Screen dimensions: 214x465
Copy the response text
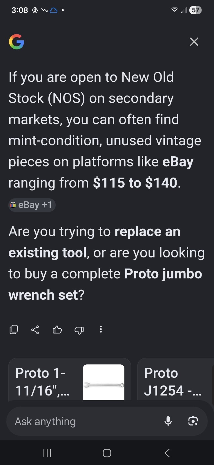pyautogui.click(x=14, y=329)
